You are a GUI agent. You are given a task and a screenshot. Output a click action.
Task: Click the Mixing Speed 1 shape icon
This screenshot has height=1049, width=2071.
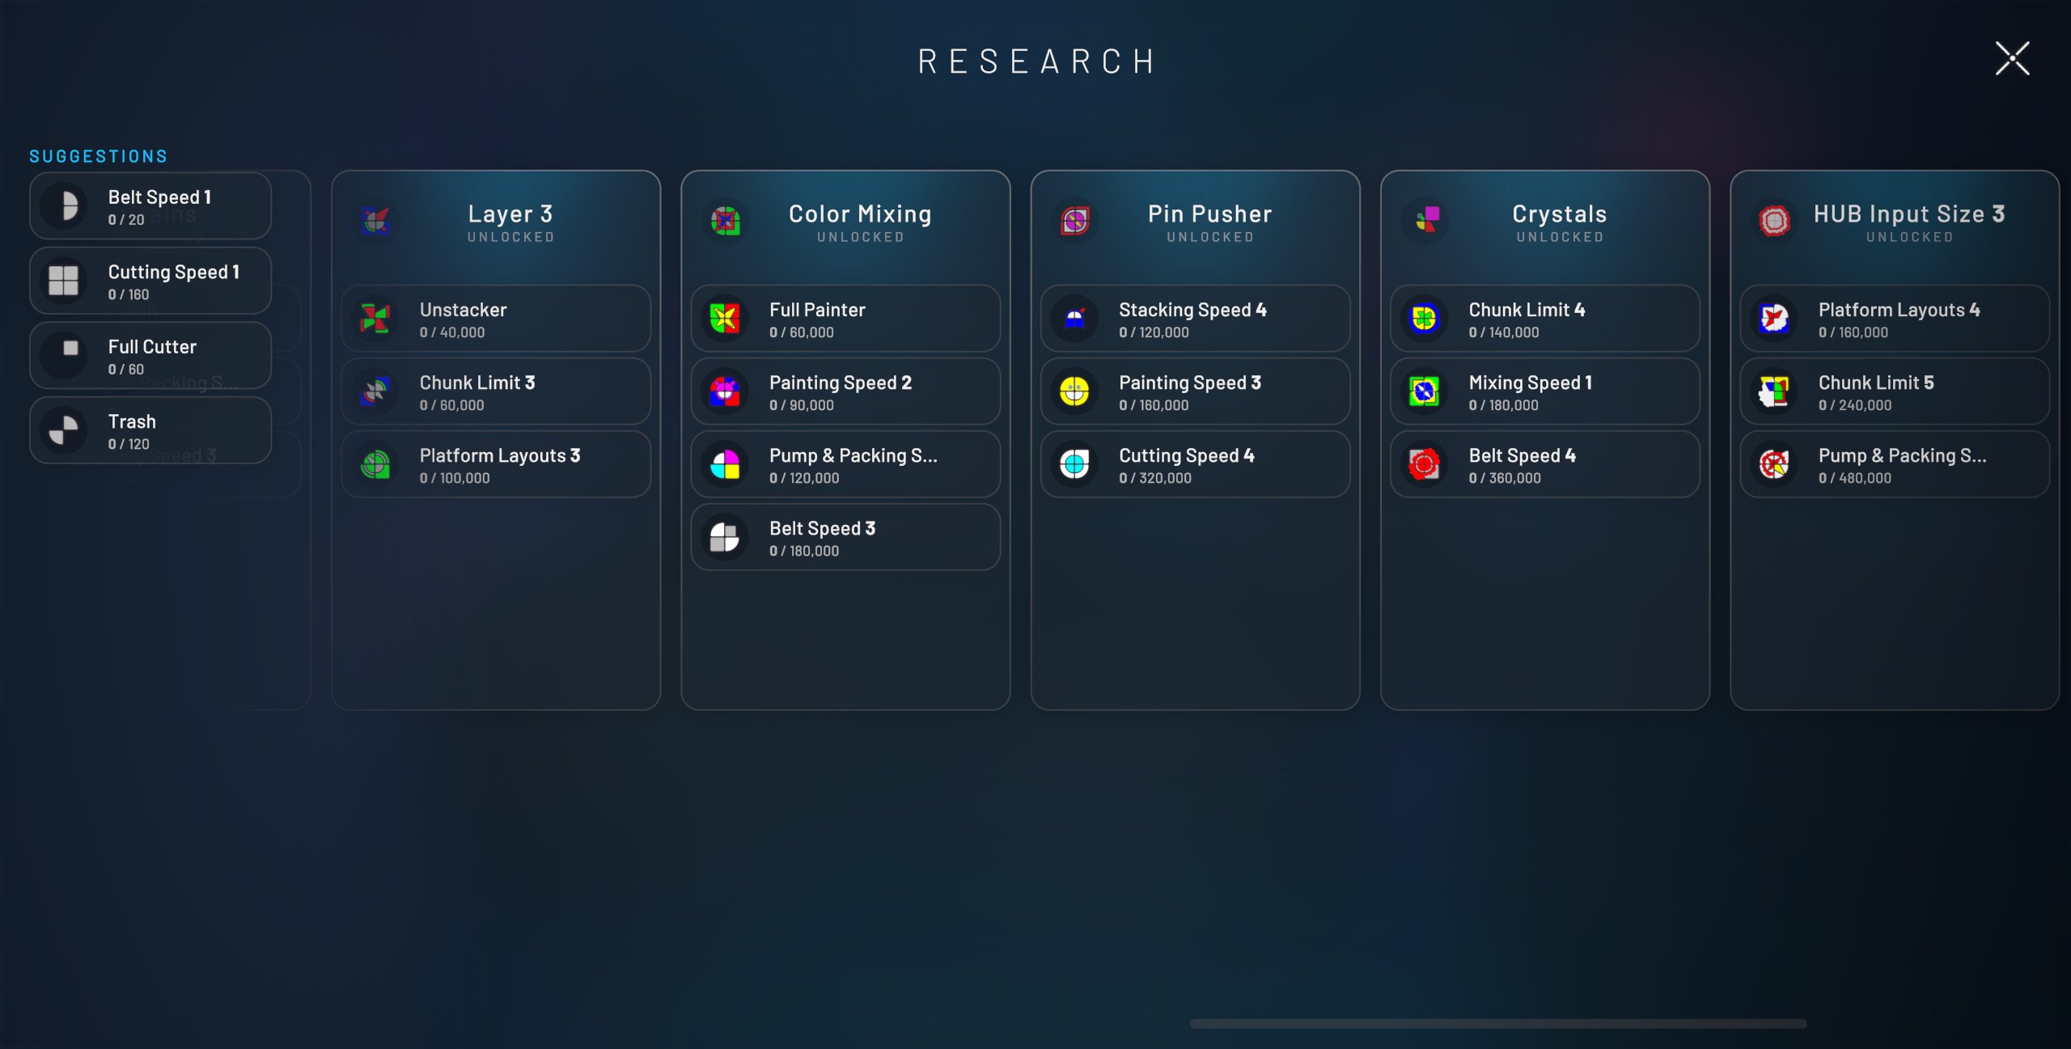(x=1424, y=391)
